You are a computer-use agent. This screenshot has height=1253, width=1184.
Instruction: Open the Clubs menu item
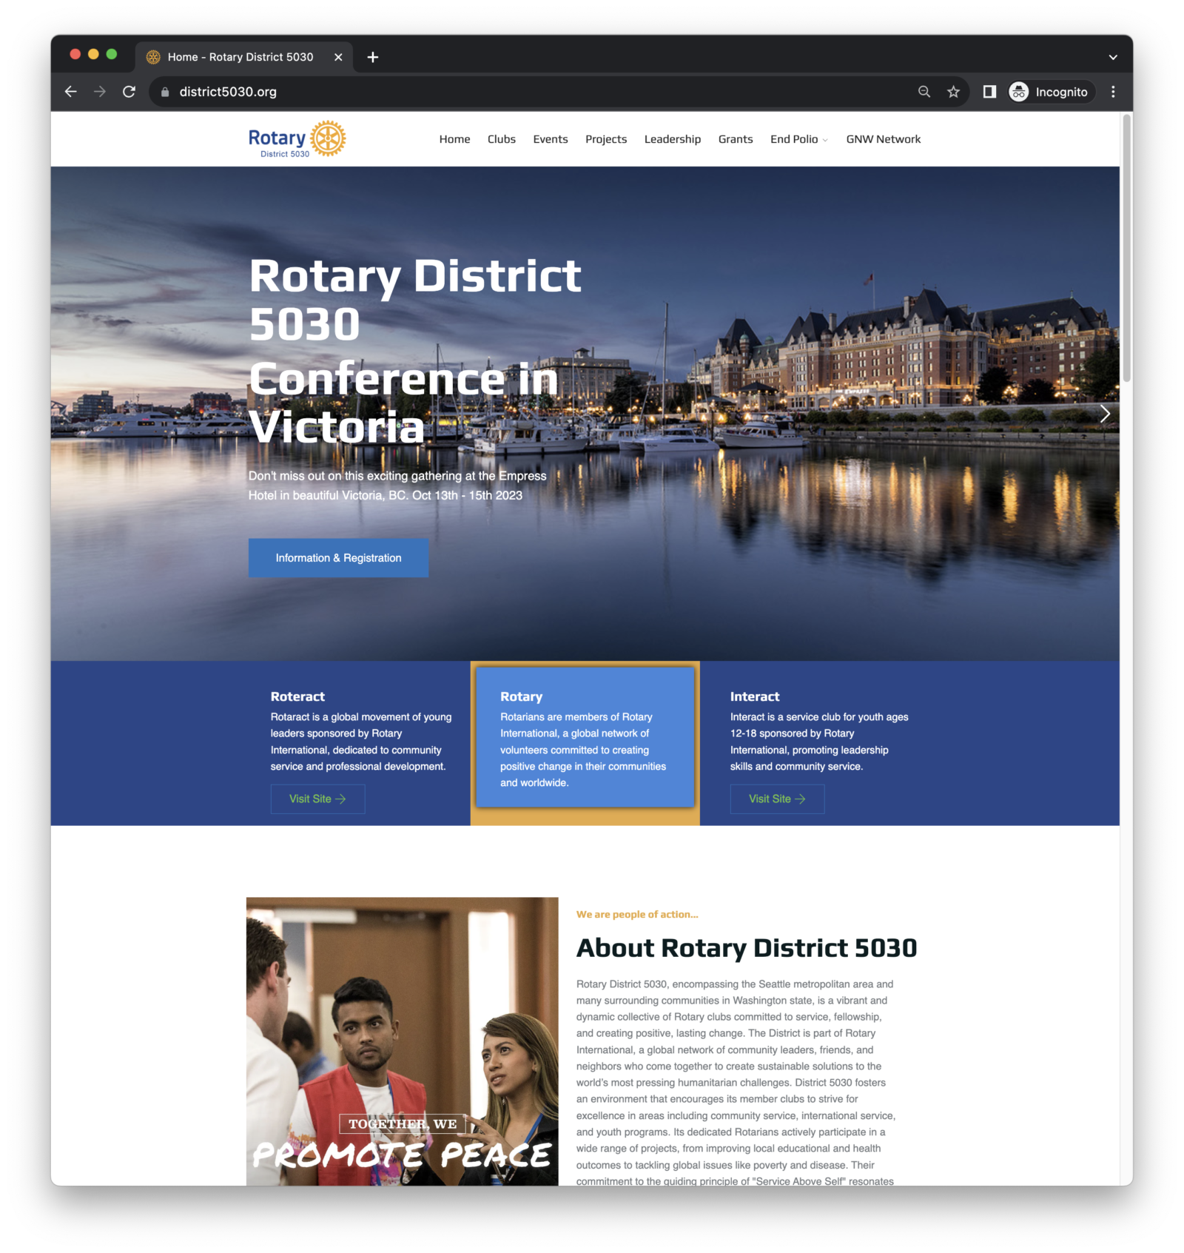pyautogui.click(x=502, y=139)
